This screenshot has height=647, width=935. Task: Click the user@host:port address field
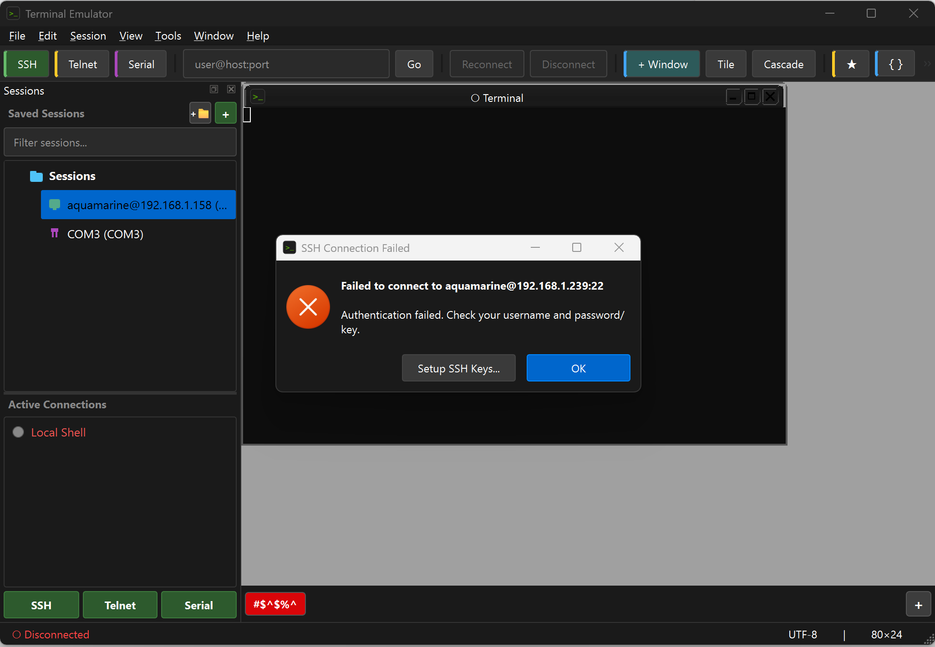pyautogui.click(x=286, y=64)
